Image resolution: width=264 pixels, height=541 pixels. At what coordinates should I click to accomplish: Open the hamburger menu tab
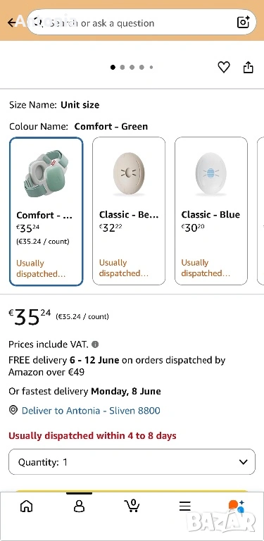tap(185, 506)
